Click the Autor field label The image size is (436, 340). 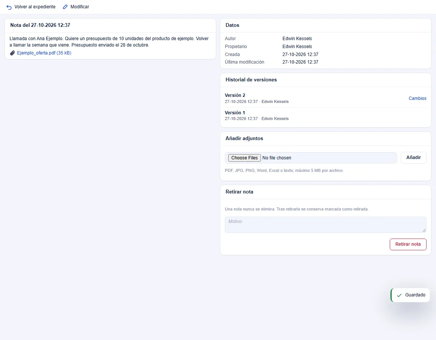pos(230,39)
